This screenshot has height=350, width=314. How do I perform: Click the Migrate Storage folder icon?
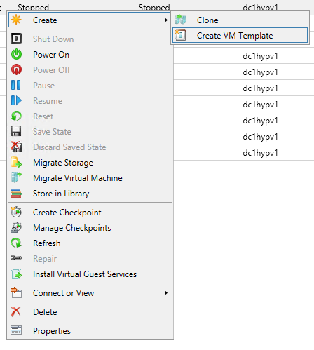(x=16, y=163)
